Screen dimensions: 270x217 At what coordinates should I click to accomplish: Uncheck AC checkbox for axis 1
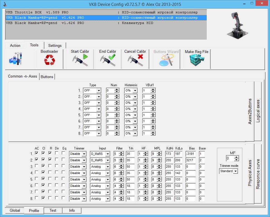pyautogui.click(x=37, y=153)
